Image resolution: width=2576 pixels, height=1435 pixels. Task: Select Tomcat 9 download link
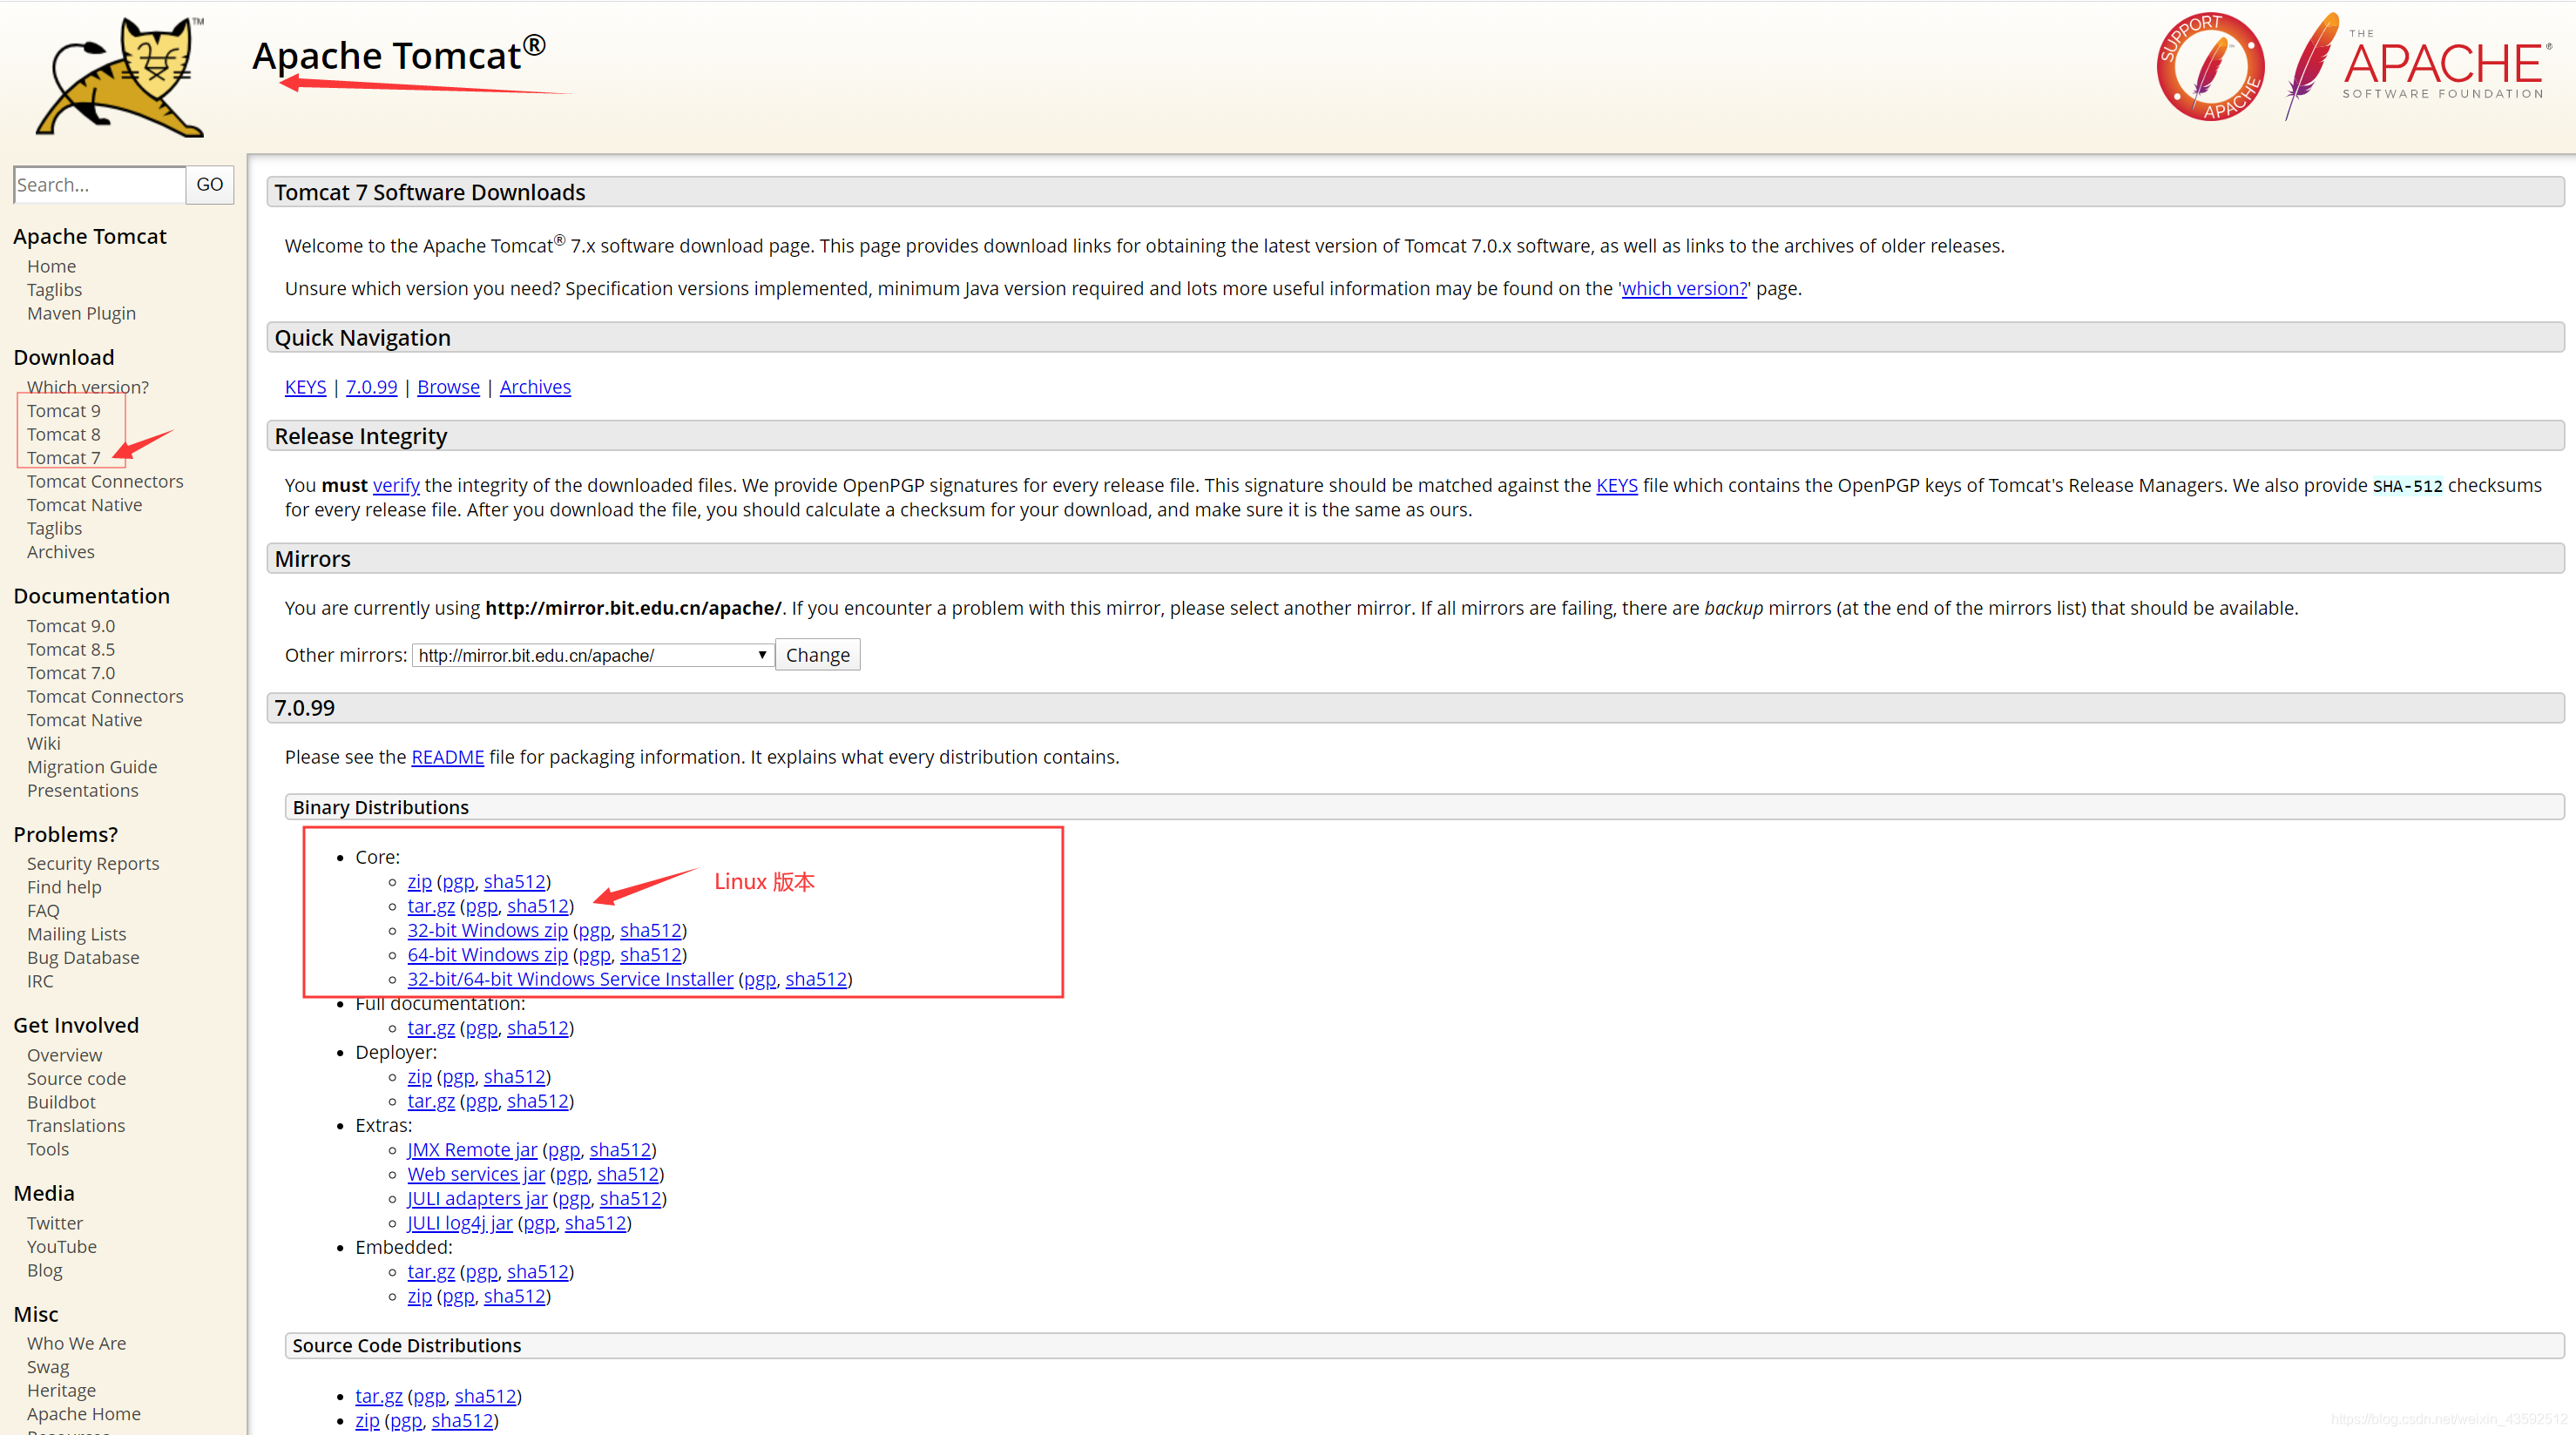[x=63, y=411]
